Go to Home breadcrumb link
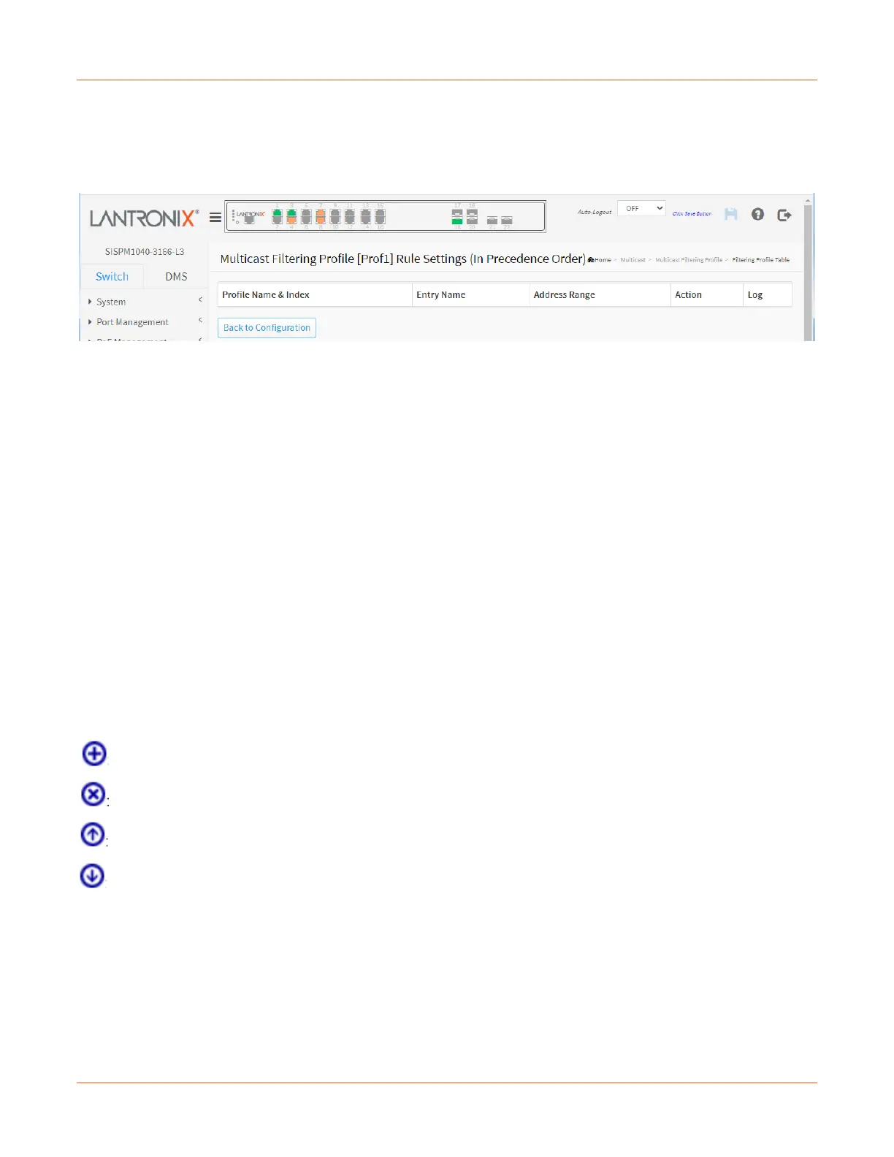The image size is (894, 1157). click(x=600, y=260)
